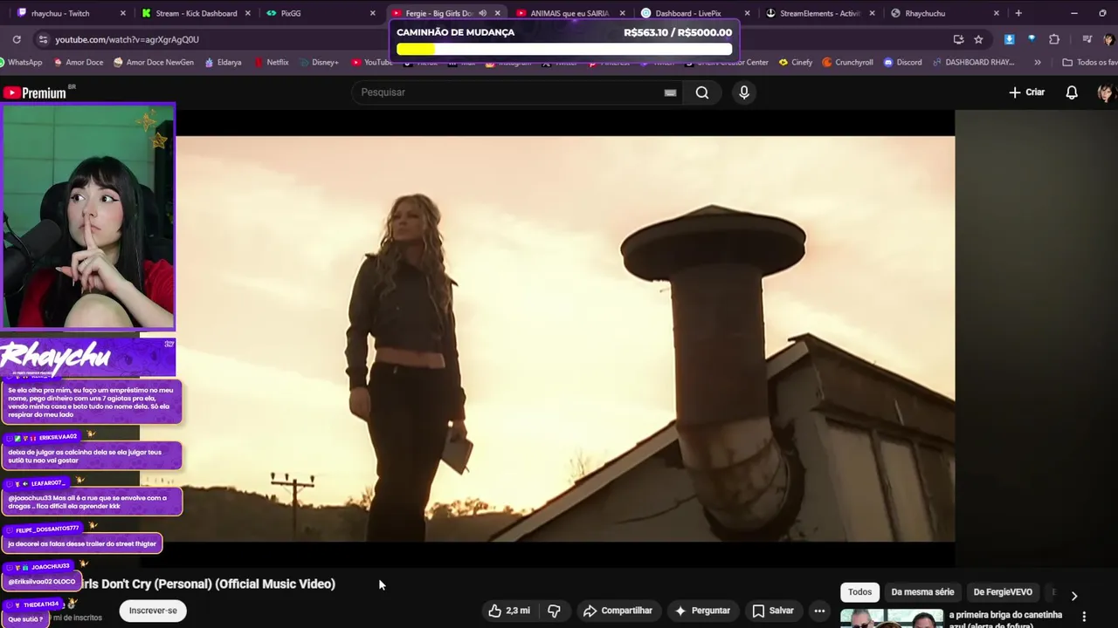Click the Inscrever-se button
Image resolution: width=1118 pixels, height=628 pixels.
[153, 611]
